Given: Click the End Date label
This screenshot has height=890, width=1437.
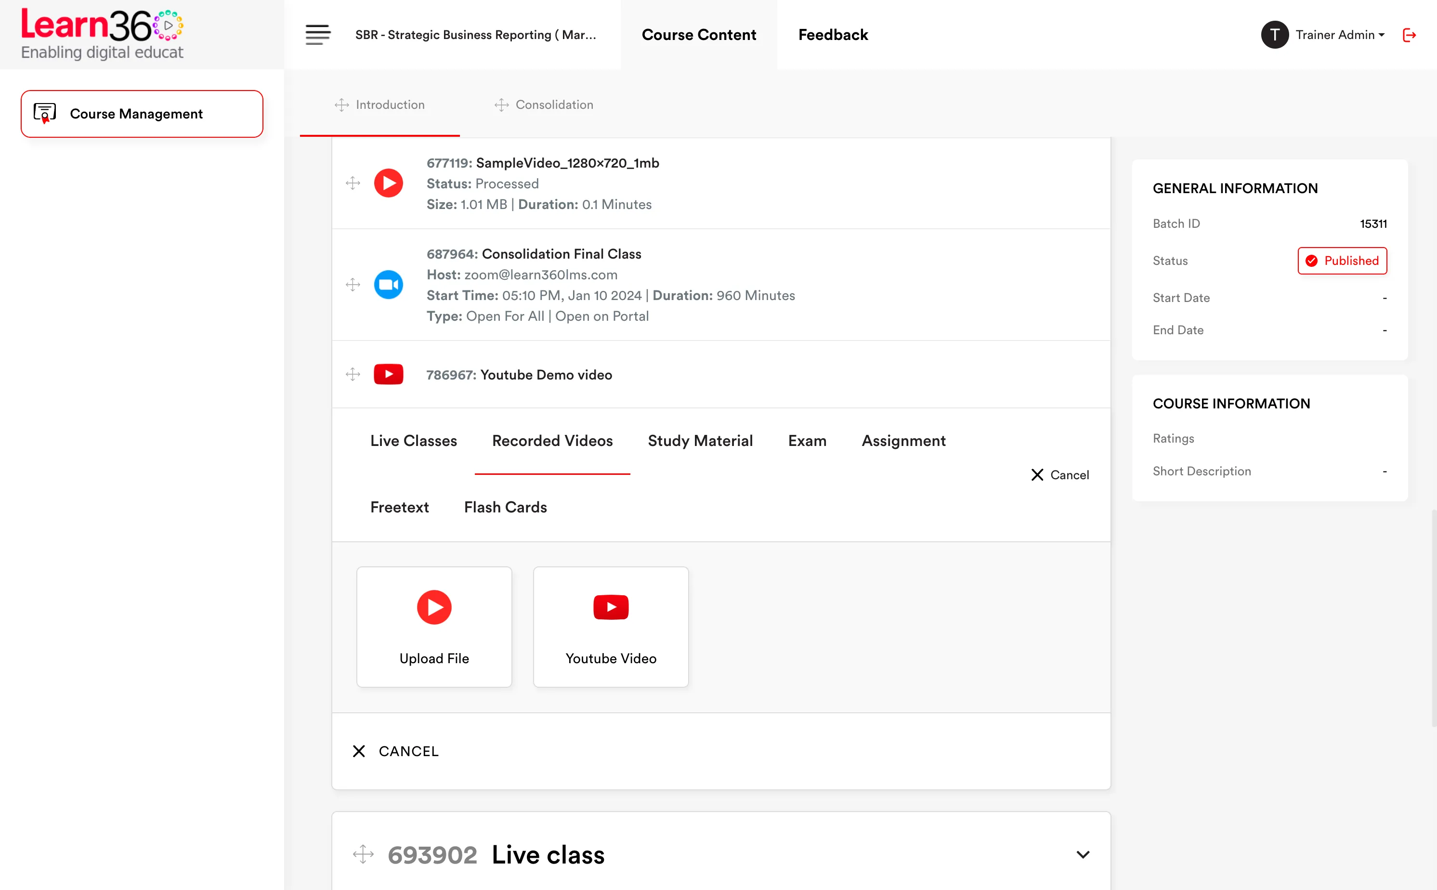Looking at the screenshot, I should coord(1178,330).
